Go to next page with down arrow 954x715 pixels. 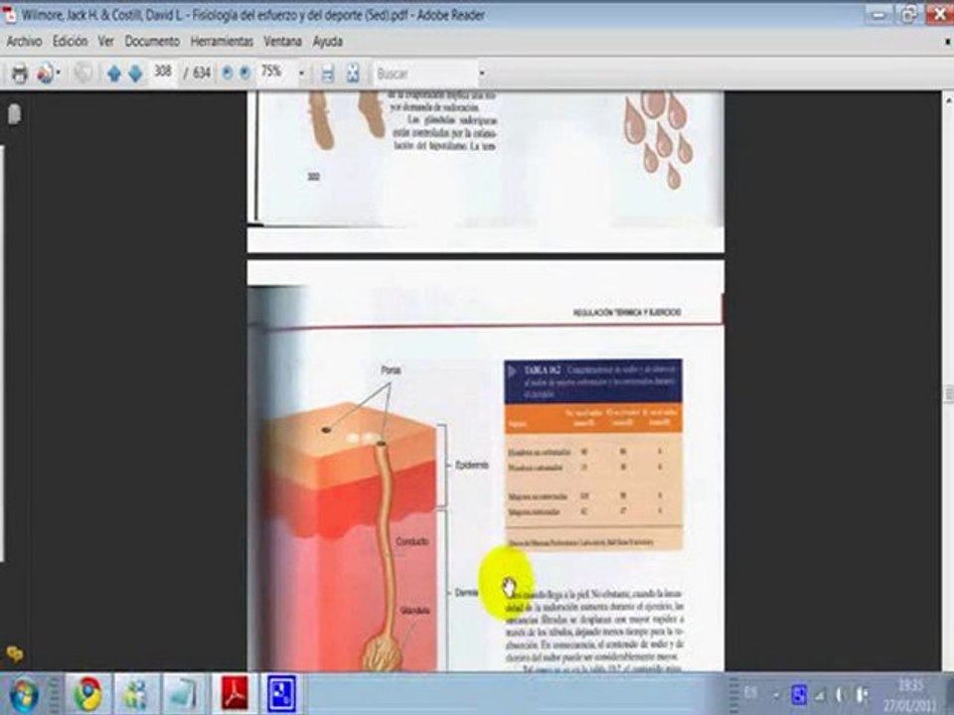(135, 74)
